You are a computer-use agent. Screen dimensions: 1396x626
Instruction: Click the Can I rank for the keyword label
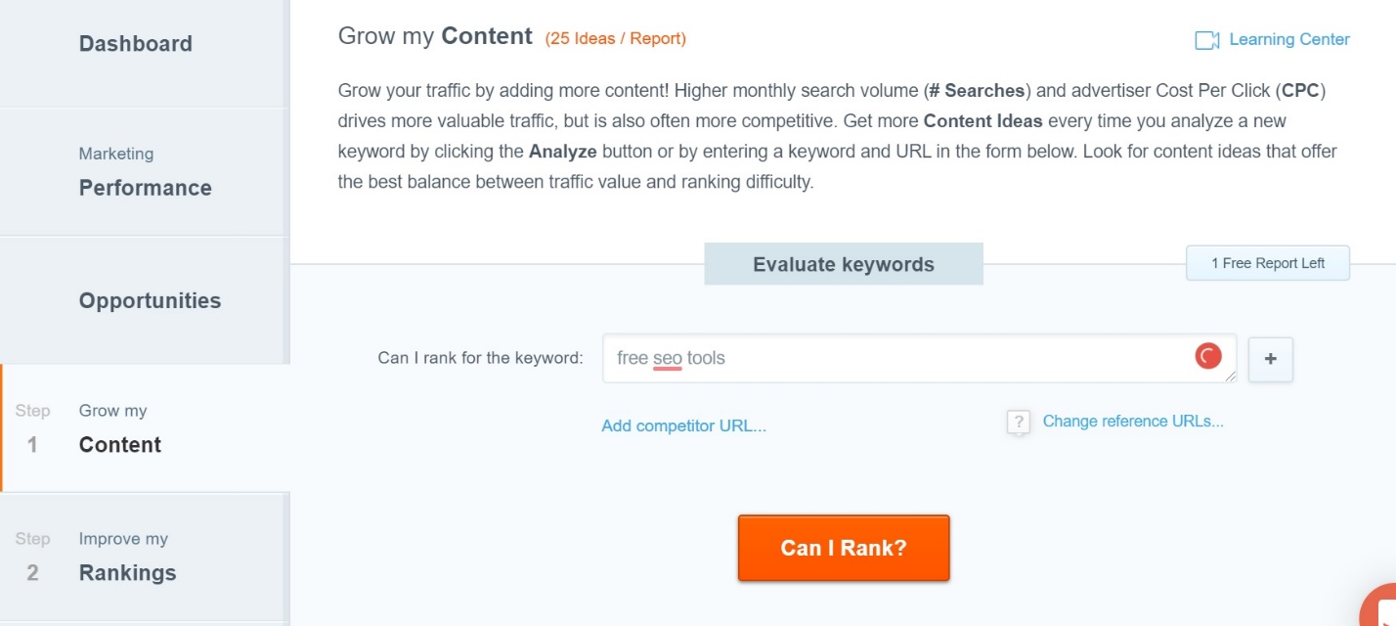coord(480,358)
